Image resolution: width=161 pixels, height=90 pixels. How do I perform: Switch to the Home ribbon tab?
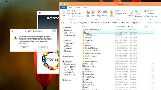(70, 8)
